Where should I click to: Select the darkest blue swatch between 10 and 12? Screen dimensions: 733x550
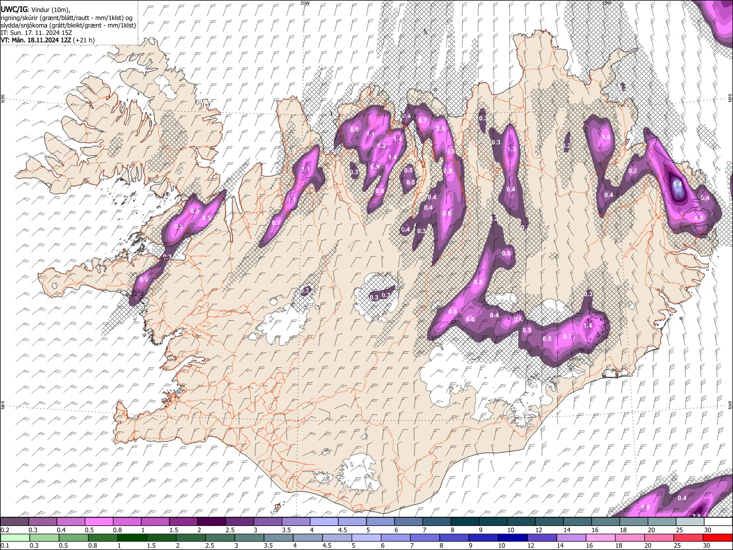(x=513, y=537)
